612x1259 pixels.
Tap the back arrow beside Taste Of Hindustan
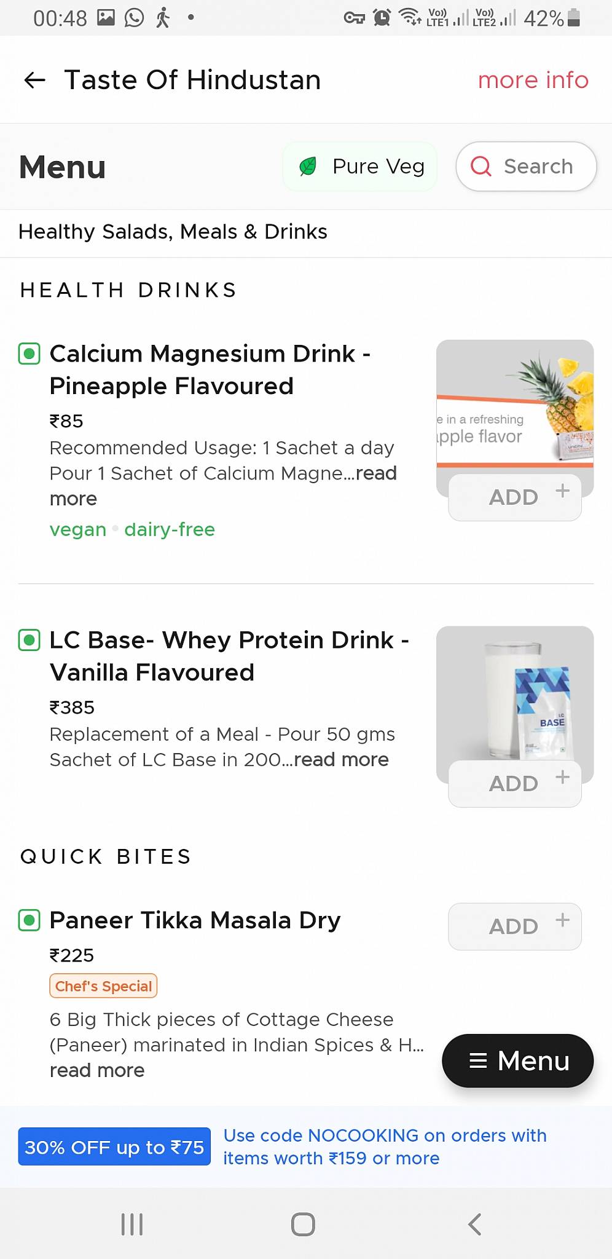click(x=35, y=80)
